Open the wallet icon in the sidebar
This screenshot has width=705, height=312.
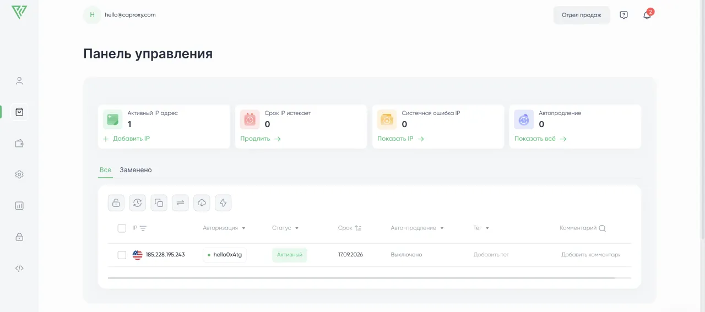[x=19, y=144]
